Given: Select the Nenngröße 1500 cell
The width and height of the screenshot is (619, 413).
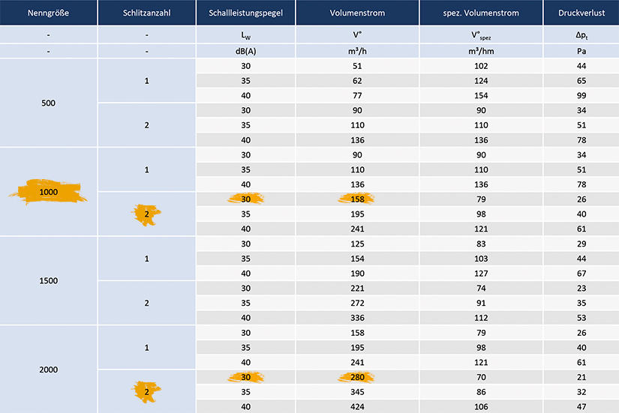Looking at the screenshot, I should [49, 280].
